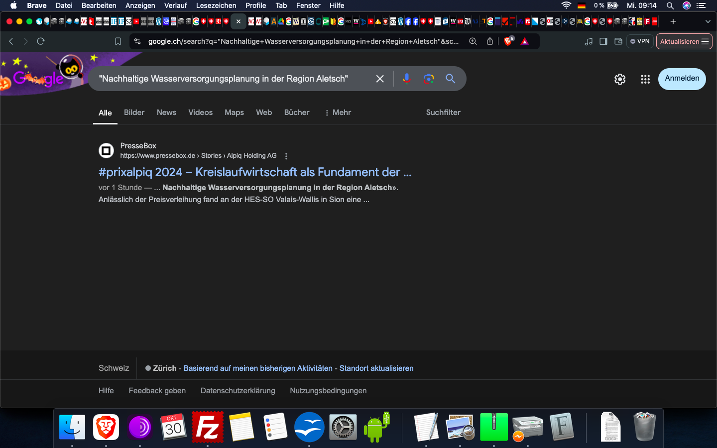Open the Suchfilter options
Screen dimensions: 717x448
click(443, 112)
